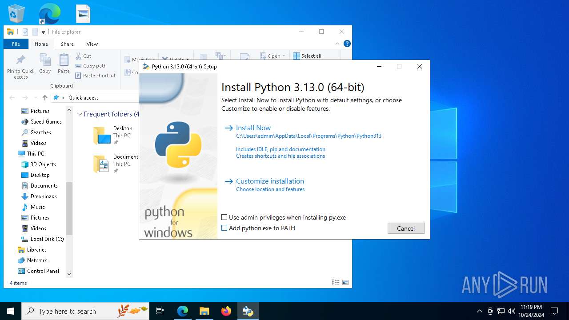The image size is (569, 320).
Task: Open Windows Start menu
Action: pos(11,311)
